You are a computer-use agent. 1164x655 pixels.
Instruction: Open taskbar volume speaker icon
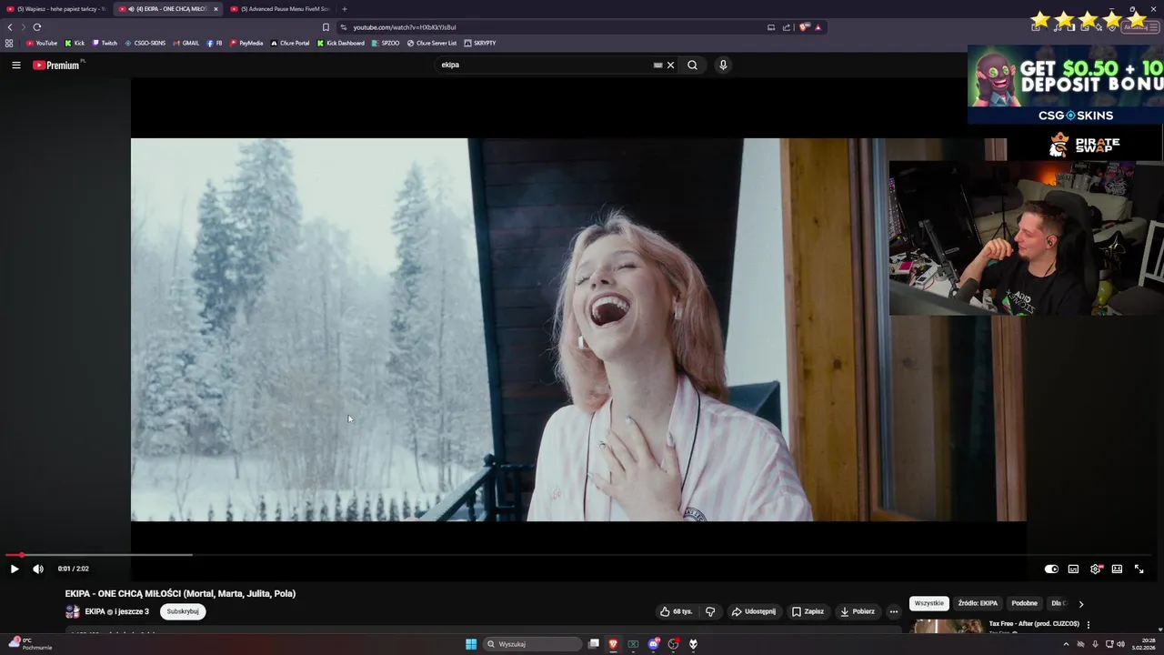[1120, 644]
